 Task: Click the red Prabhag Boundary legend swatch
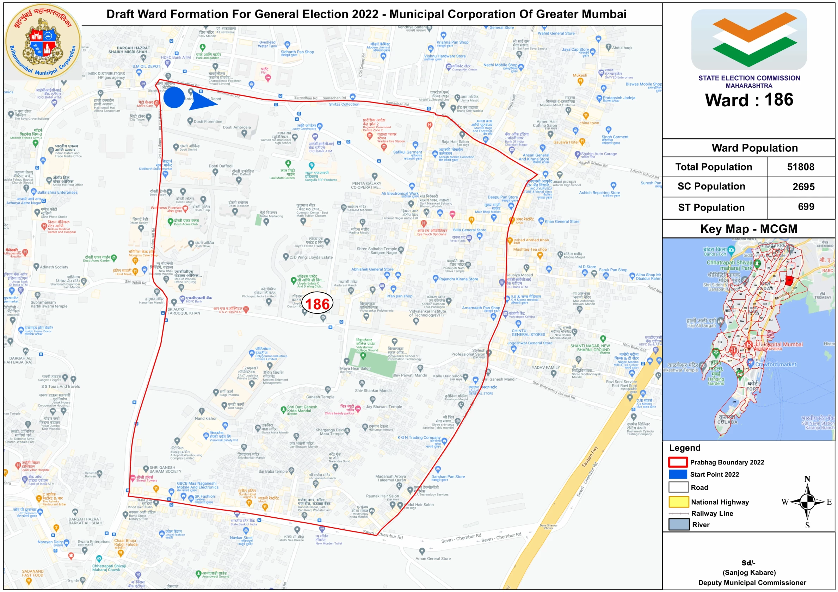[678, 462]
